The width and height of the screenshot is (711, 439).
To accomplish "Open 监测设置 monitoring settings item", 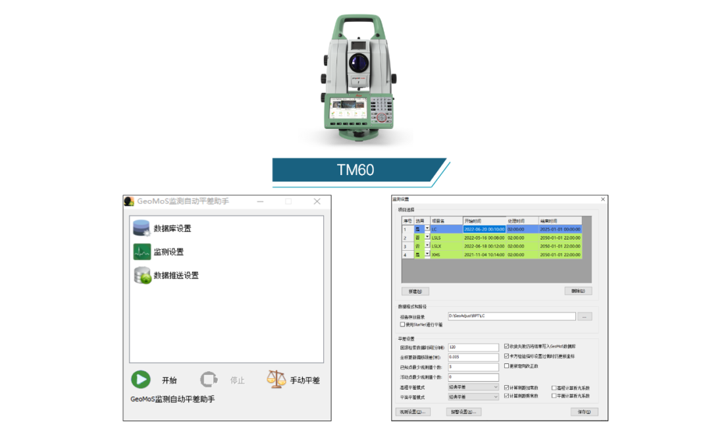I will [x=158, y=251].
